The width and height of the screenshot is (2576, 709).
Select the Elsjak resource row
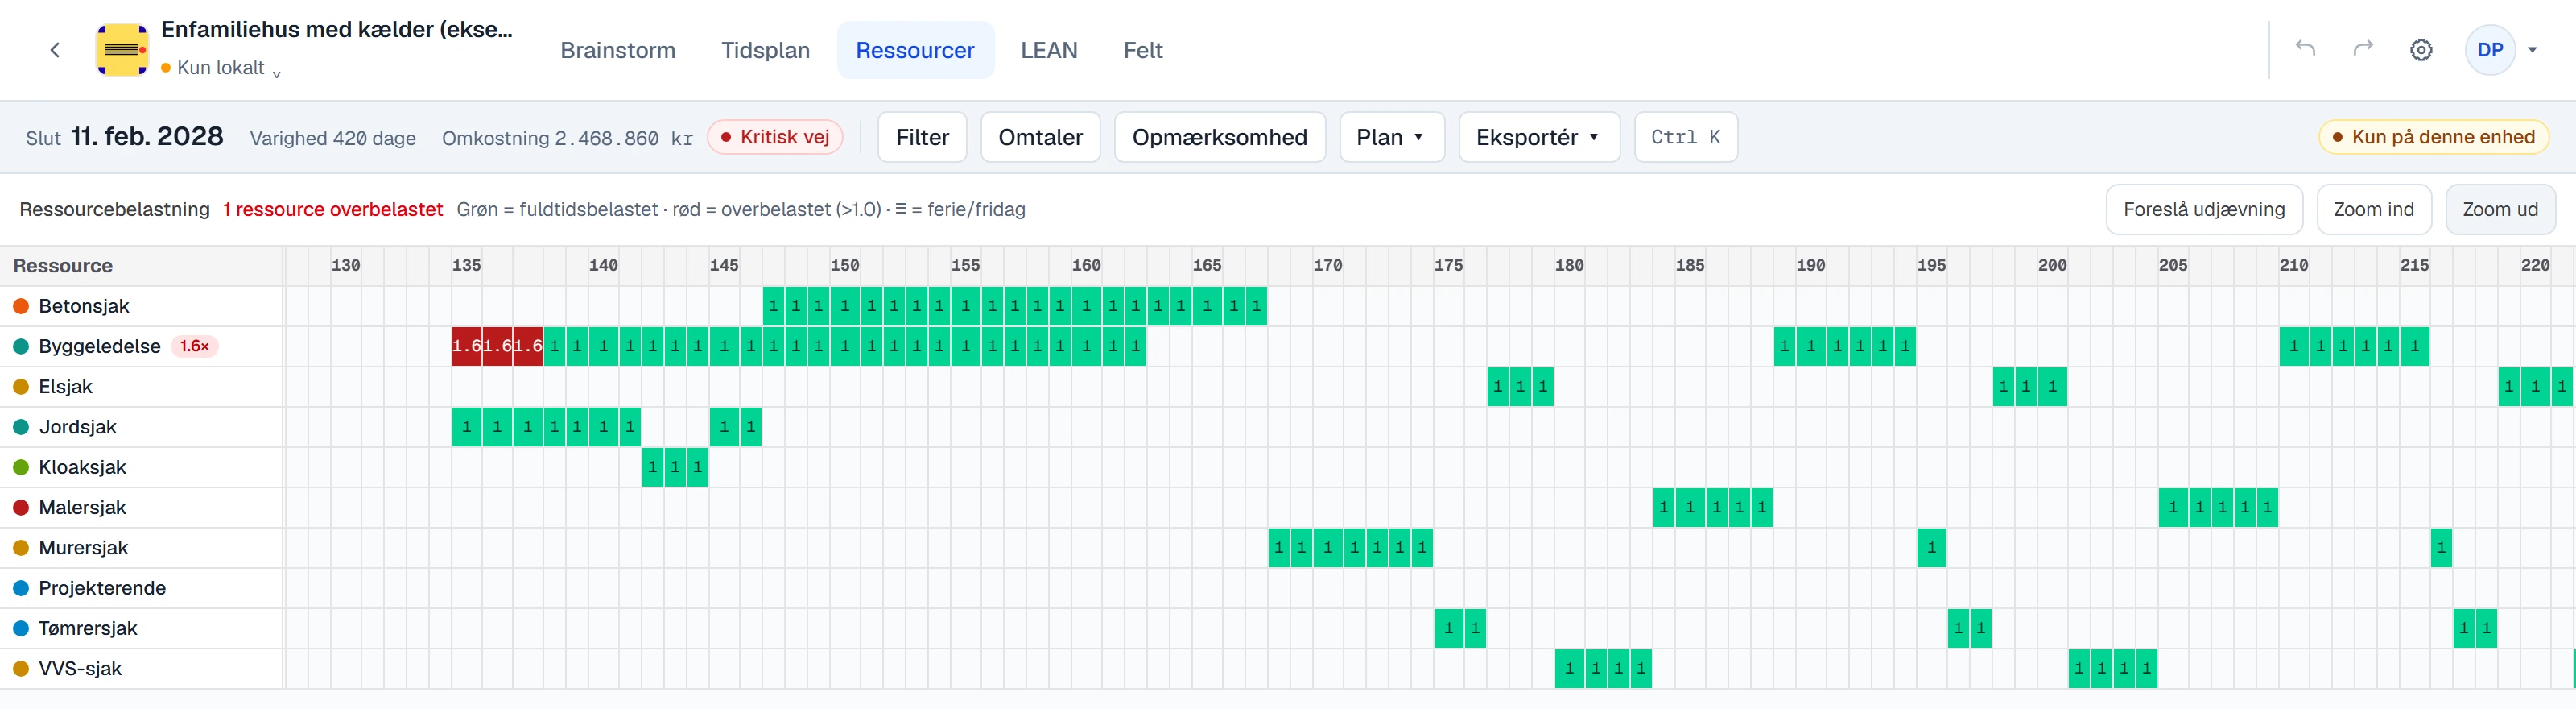(141, 387)
